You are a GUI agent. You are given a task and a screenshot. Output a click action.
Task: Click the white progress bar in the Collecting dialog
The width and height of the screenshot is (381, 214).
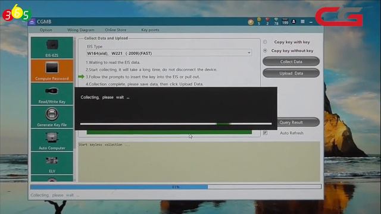pyautogui.click(x=176, y=124)
